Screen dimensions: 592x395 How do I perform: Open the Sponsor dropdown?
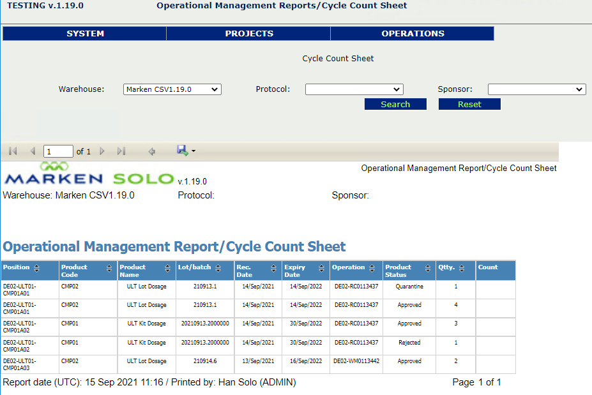537,89
